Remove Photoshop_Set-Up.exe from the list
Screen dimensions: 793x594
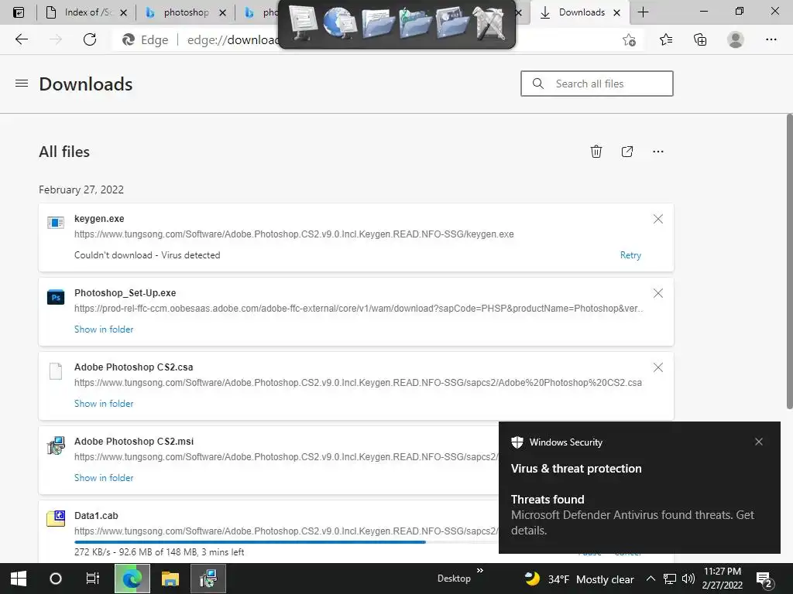pyautogui.click(x=658, y=293)
